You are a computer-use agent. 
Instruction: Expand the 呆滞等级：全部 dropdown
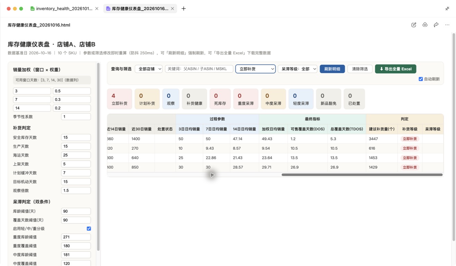coord(298,69)
